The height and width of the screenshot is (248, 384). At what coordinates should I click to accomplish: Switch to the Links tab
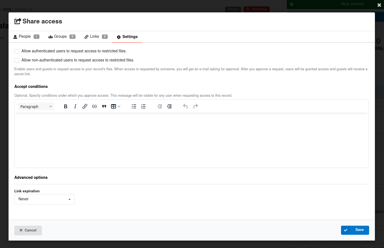tap(96, 37)
